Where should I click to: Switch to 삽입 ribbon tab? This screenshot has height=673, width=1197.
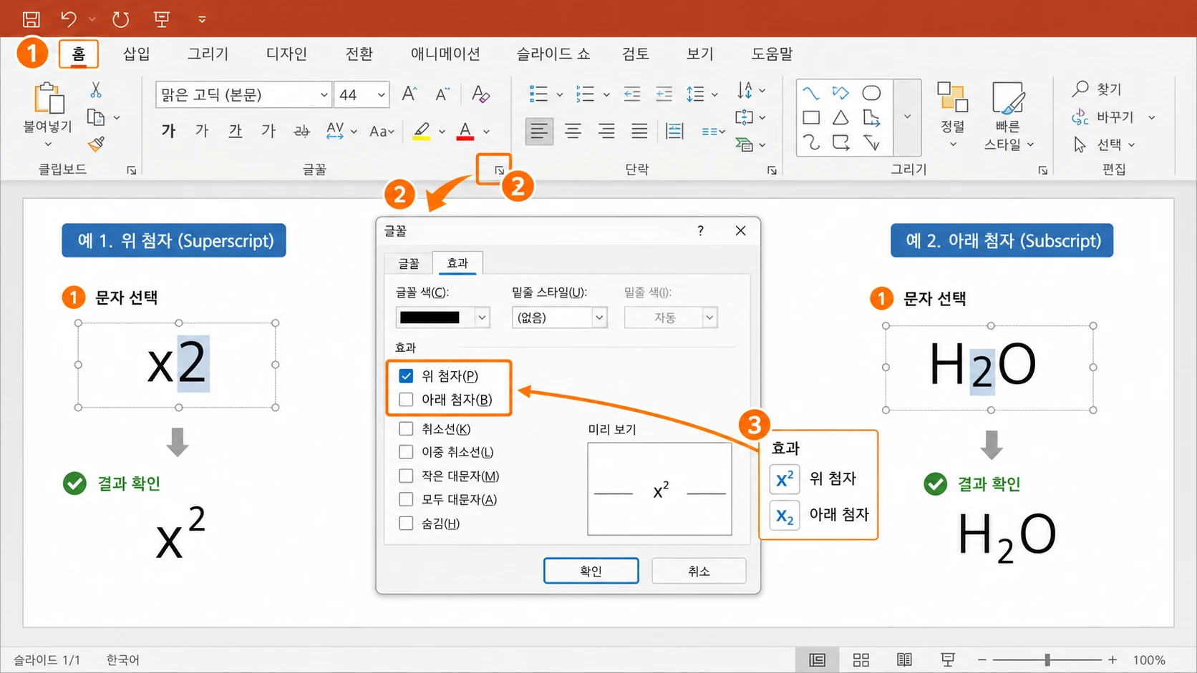coord(136,54)
